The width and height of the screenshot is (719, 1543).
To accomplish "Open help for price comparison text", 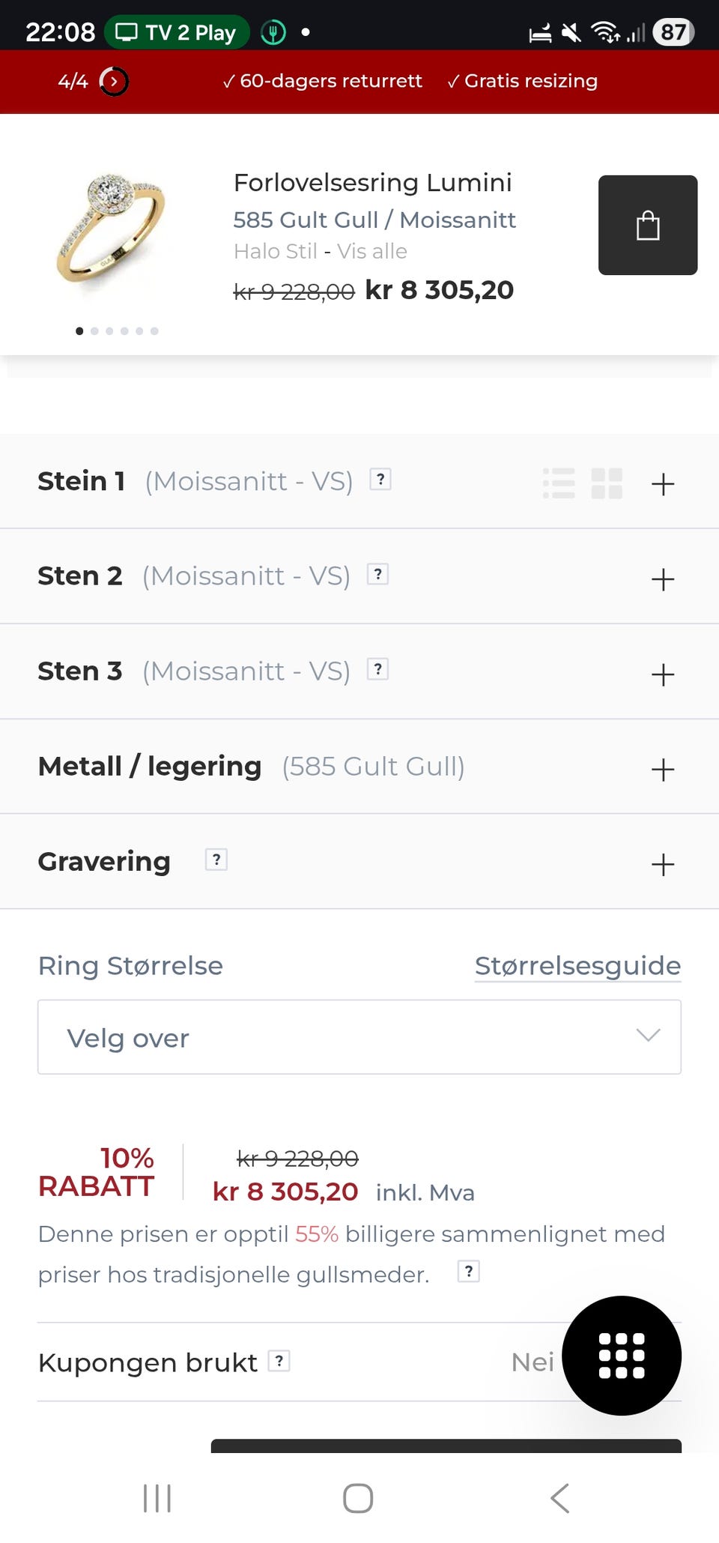I will click(x=469, y=1271).
